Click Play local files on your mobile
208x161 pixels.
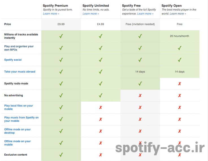(x=18, y=107)
